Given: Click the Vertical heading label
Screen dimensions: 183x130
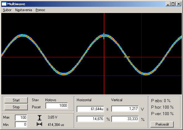Looking at the screenshot, I should [117, 100].
